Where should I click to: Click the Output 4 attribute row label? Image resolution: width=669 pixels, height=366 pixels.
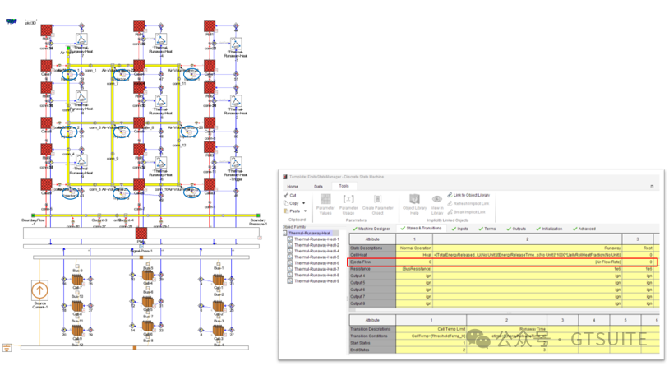pos(372,276)
